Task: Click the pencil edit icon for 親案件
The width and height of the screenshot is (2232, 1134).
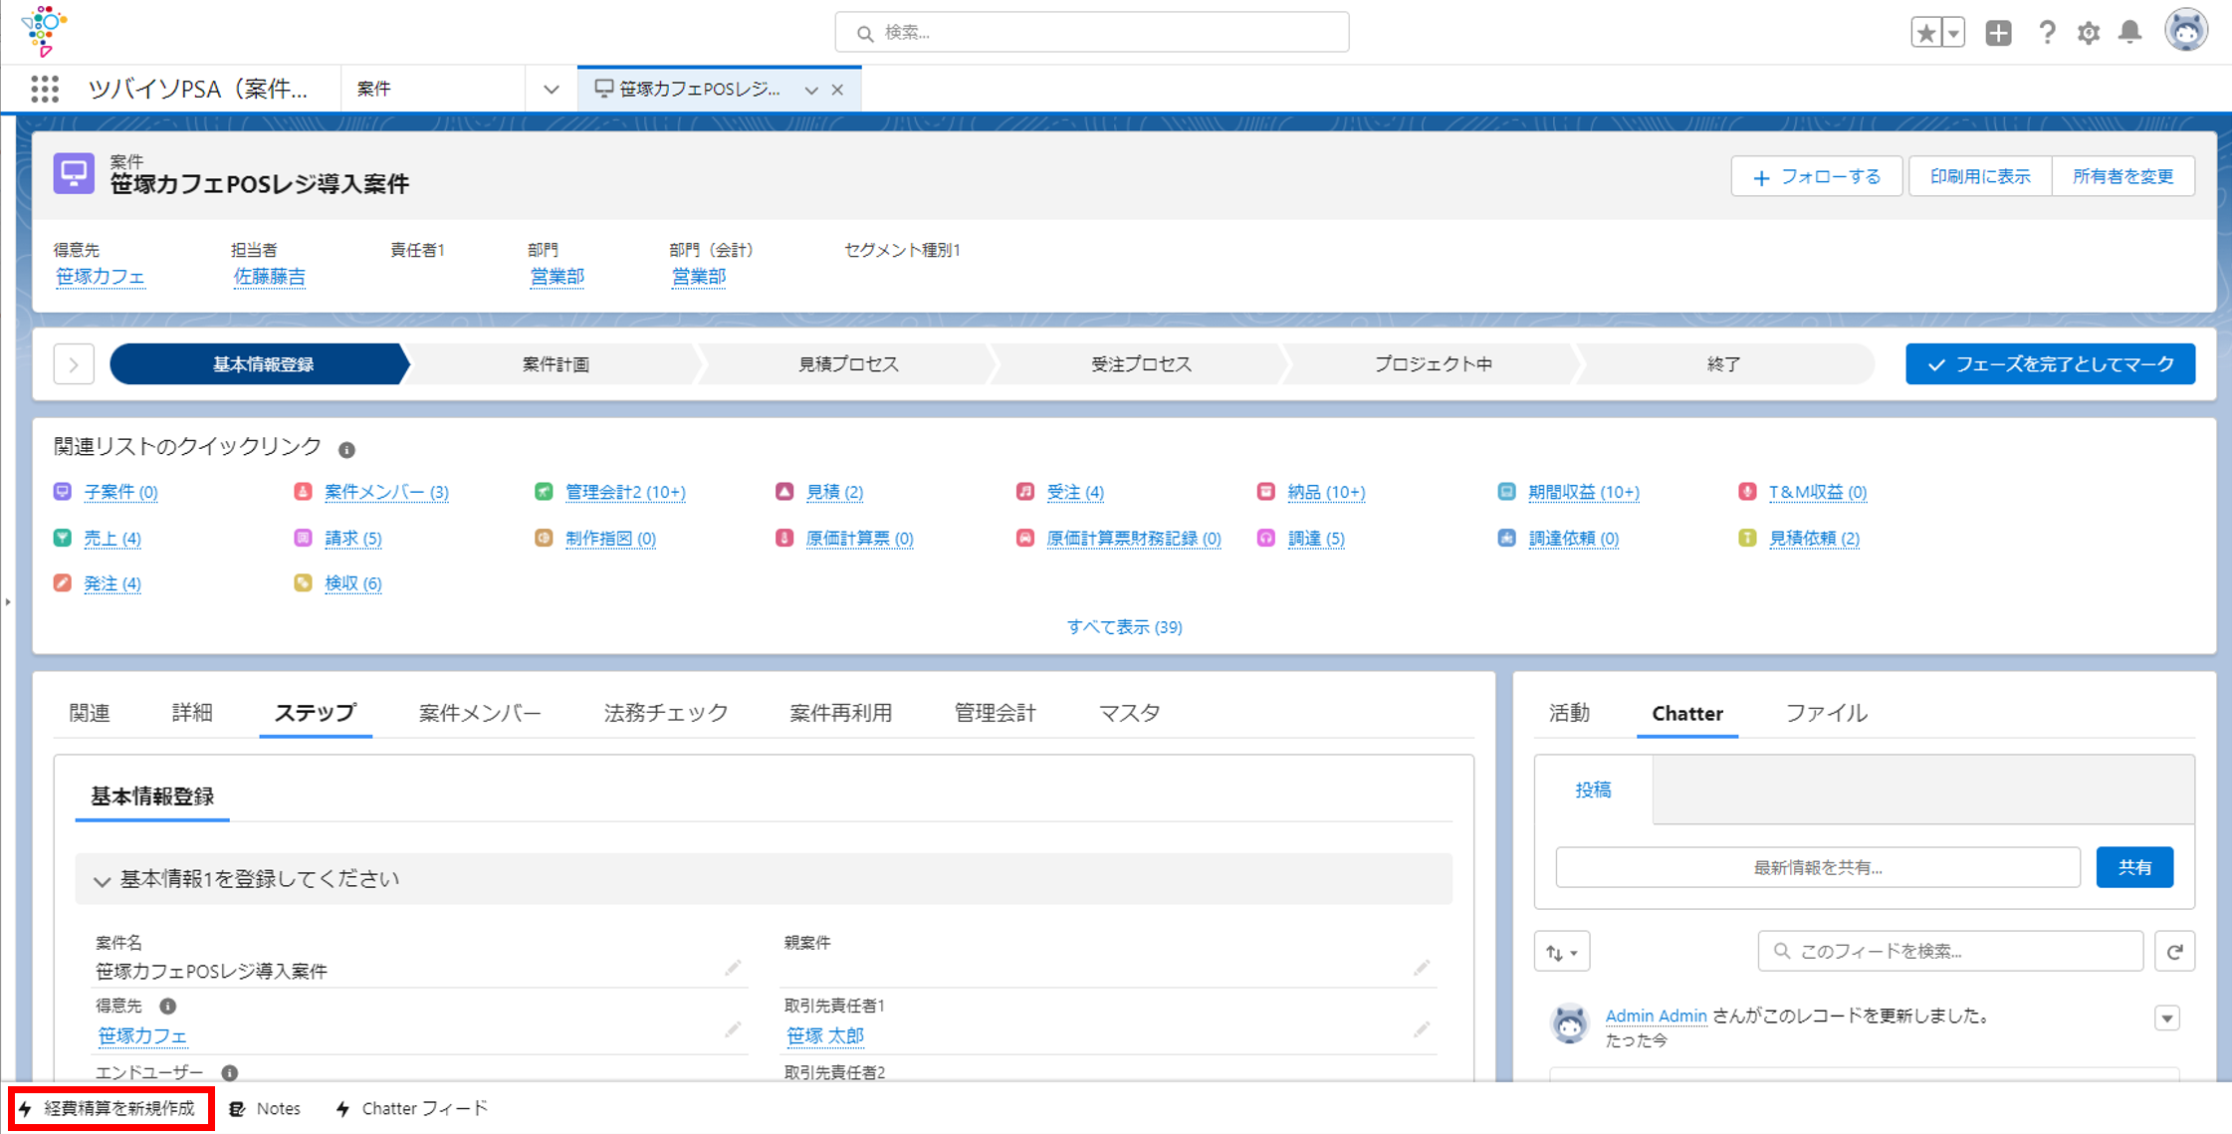Action: (x=1422, y=968)
